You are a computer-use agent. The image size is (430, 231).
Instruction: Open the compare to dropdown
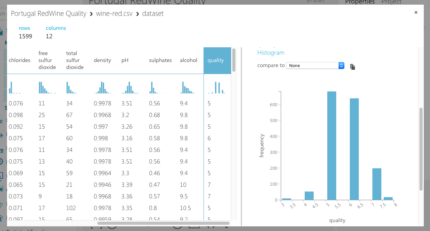tap(315, 66)
